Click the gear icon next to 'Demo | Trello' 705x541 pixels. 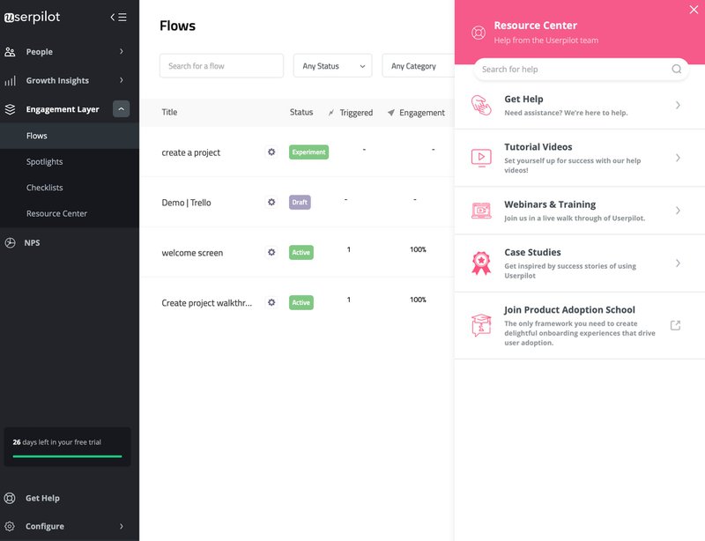(x=272, y=202)
